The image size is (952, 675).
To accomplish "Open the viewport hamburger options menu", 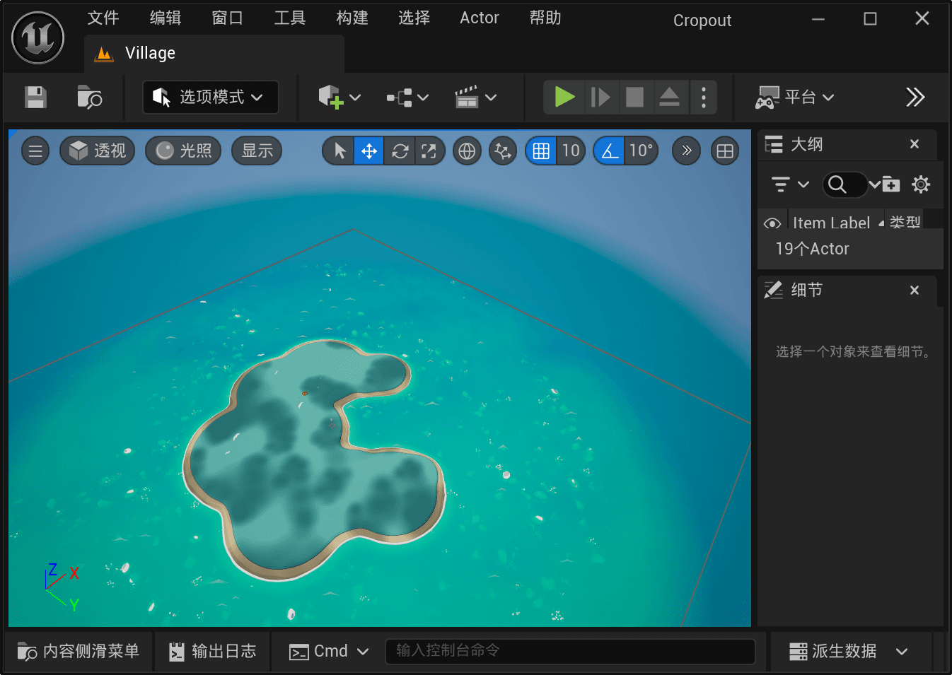I will click(35, 151).
